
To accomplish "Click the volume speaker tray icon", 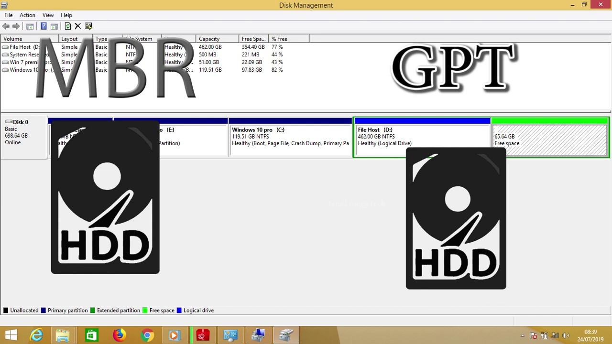I will [566, 335].
